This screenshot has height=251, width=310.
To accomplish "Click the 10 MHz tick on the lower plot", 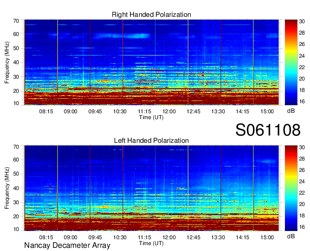I will (x=16, y=229).
